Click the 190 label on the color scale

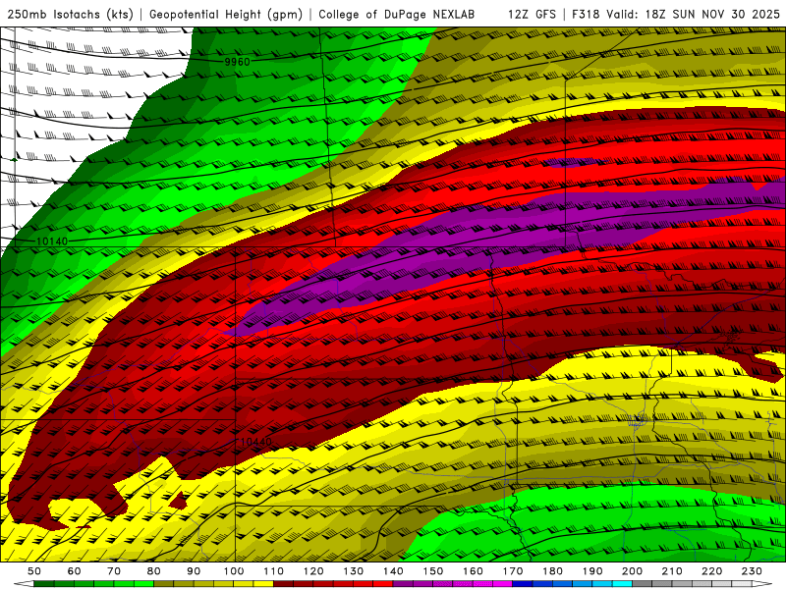click(592, 571)
